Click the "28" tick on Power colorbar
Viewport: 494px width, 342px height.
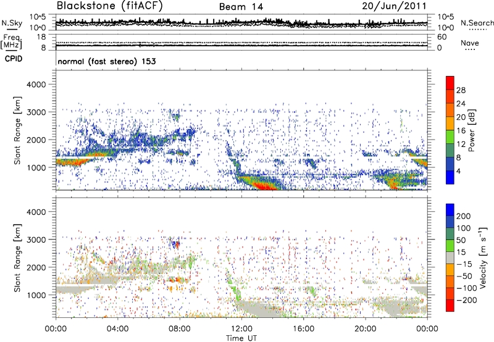pos(461,90)
